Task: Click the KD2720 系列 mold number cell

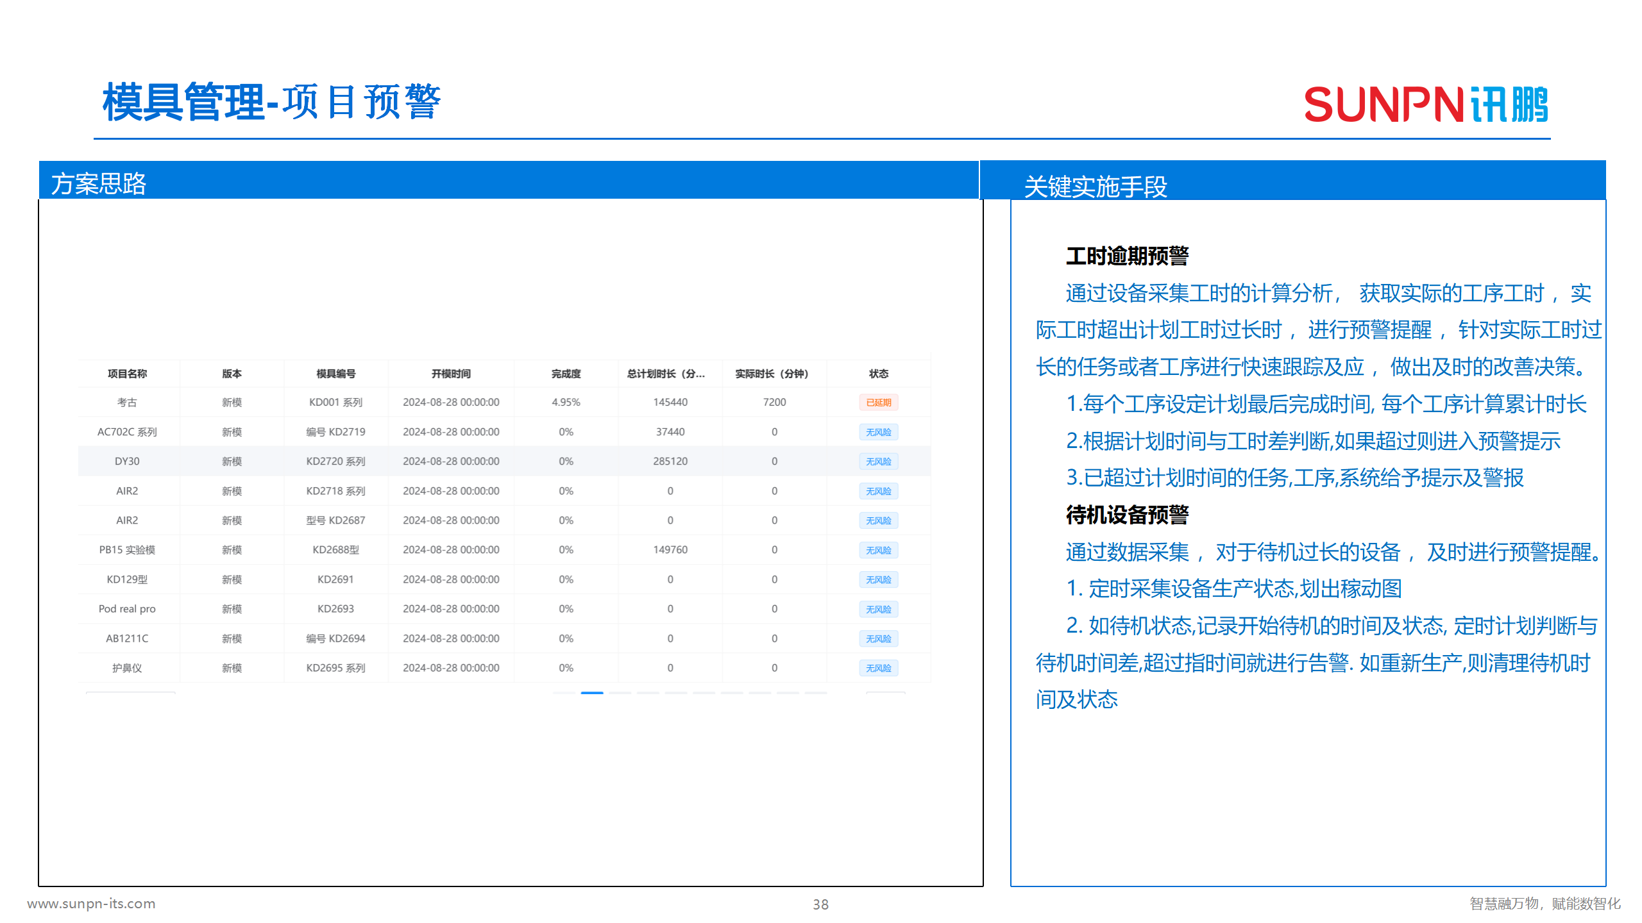Action: 335,462
